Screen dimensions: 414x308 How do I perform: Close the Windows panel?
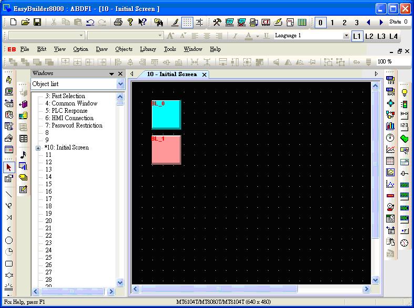(x=120, y=74)
